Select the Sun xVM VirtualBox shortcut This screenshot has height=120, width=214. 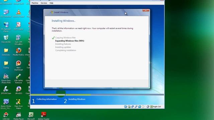[19, 40]
